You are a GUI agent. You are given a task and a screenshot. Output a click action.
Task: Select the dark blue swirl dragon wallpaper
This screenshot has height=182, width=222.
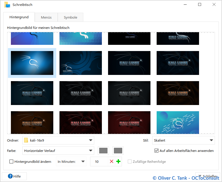coord(81,63)
